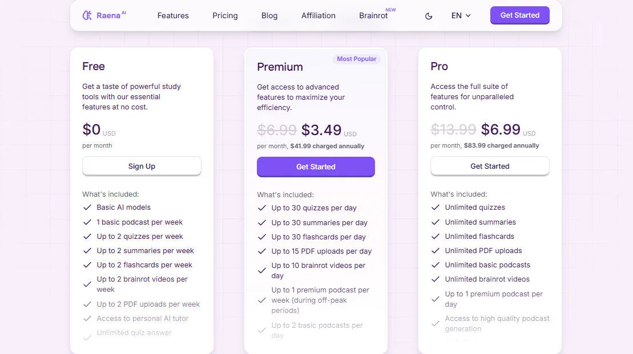
Task: Click the checkmark beside Unlimited brainrot videos
Action: point(436,279)
